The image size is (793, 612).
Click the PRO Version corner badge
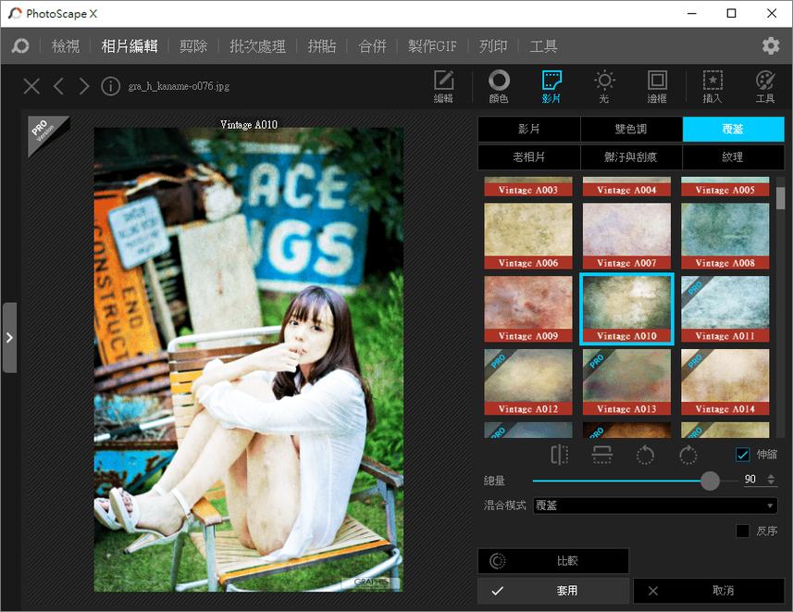click(x=43, y=132)
